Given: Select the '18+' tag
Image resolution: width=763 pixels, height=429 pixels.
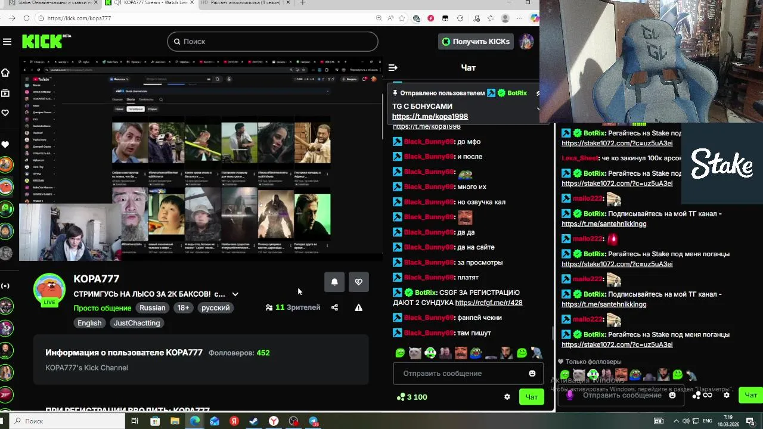Looking at the screenshot, I should [183, 308].
